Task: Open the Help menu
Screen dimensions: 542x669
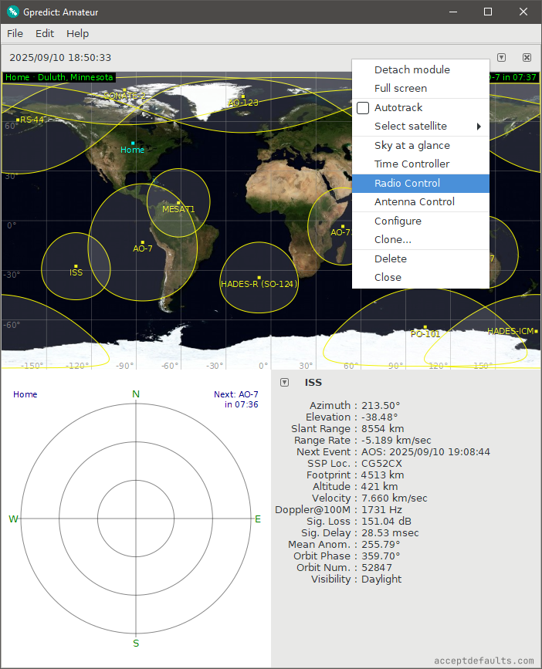Action: (x=77, y=33)
